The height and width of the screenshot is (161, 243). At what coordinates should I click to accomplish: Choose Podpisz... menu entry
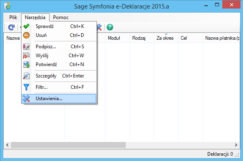pyautogui.click(x=59, y=47)
